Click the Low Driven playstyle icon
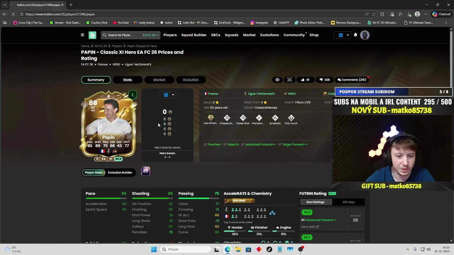Viewport: 454px width, 255px height. pos(211,118)
